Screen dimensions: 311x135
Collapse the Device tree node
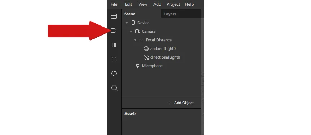[x=127, y=23]
